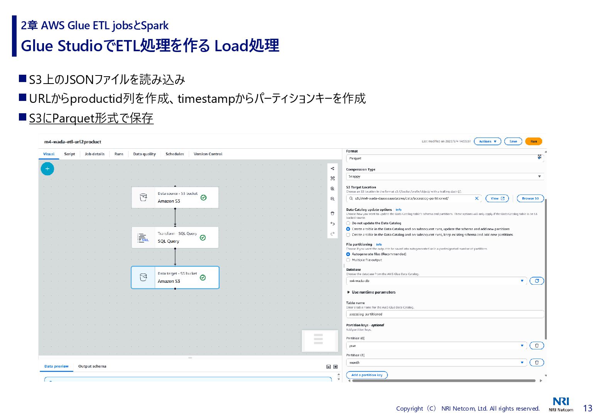The height and width of the screenshot is (416, 602).
Task: Click the fit-to-view icon on canvas
Action: click(332, 178)
